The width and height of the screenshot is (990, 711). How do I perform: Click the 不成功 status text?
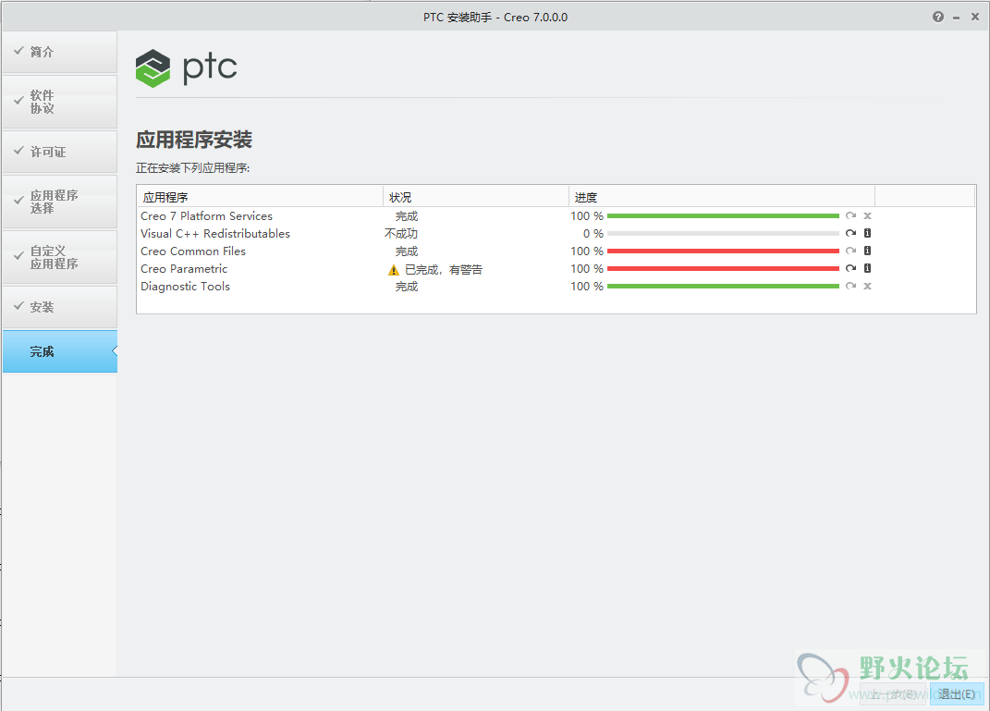click(x=401, y=234)
